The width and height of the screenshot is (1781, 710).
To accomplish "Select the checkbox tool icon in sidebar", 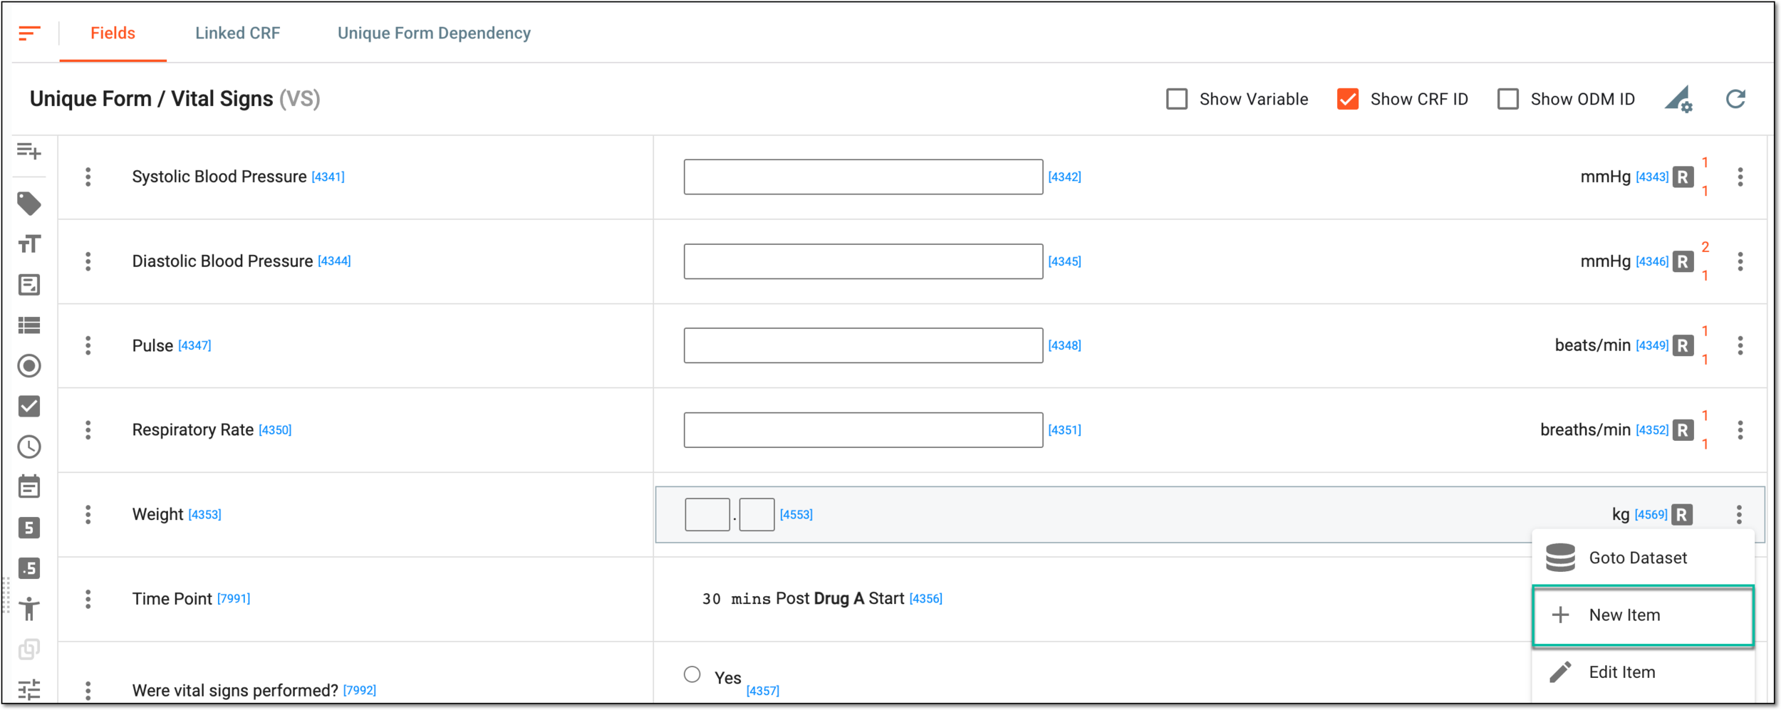I will [29, 407].
